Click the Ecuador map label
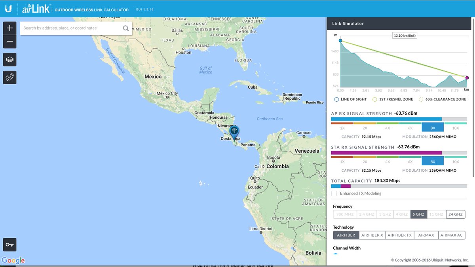Viewport: 475px width, 267px height. 255,187
